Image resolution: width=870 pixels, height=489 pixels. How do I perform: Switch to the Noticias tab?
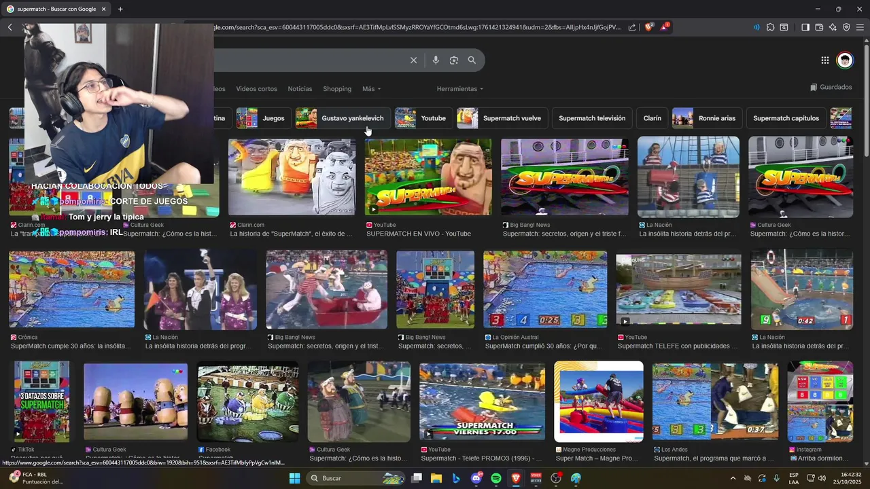pyautogui.click(x=300, y=89)
